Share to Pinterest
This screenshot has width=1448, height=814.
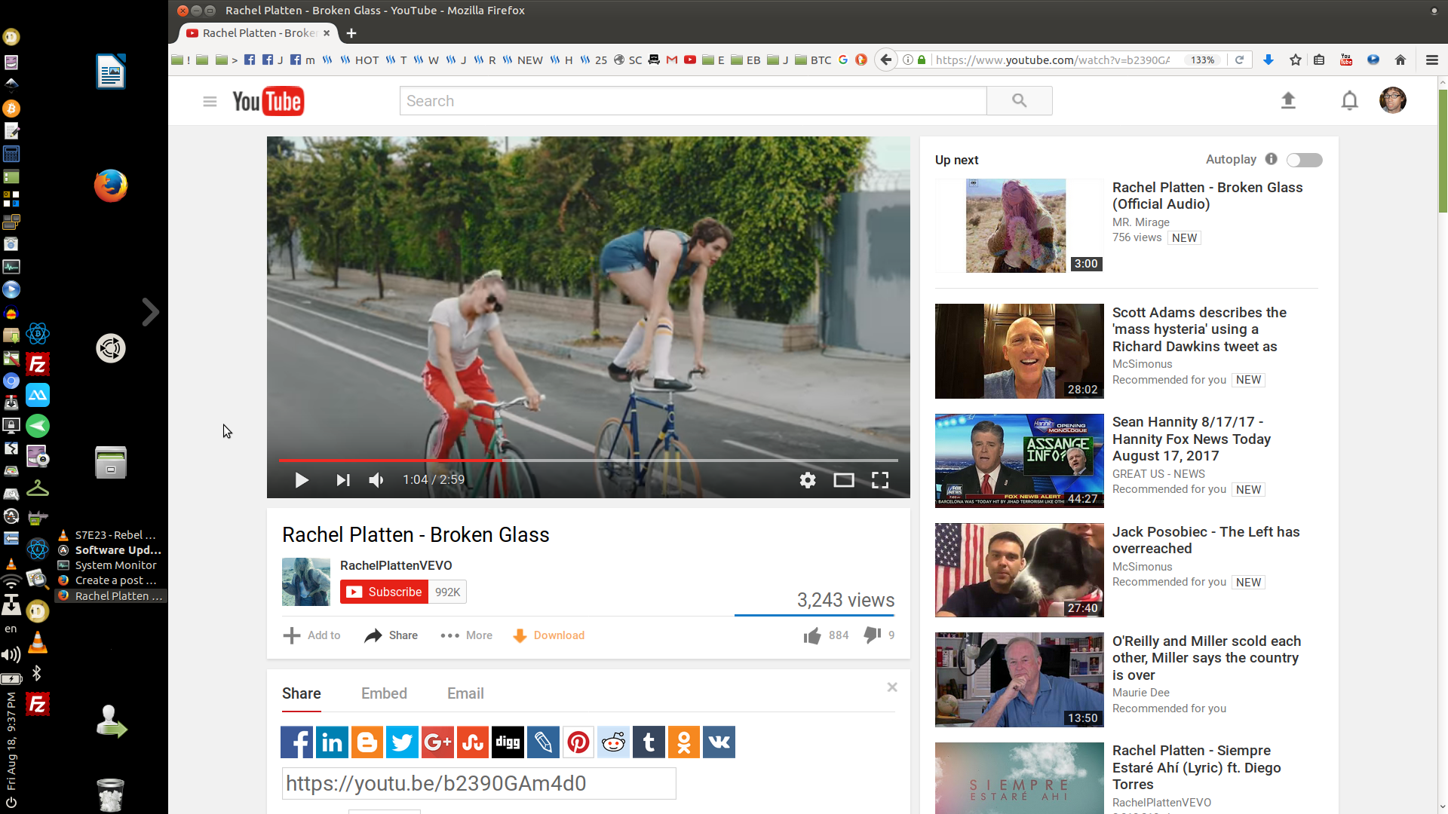pyautogui.click(x=578, y=742)
